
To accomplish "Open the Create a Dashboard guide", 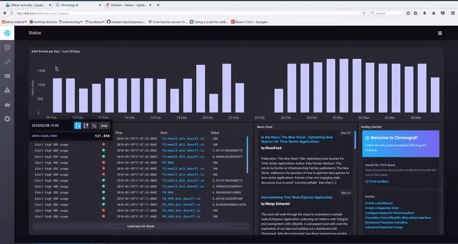I will click(x=378, y=203).
